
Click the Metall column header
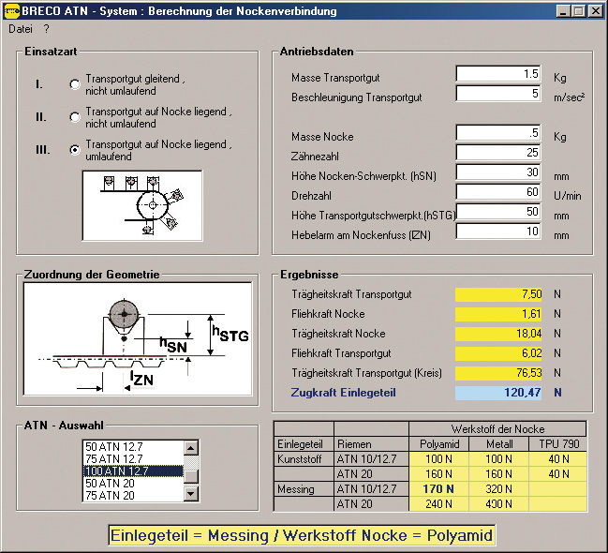[499, 444]
